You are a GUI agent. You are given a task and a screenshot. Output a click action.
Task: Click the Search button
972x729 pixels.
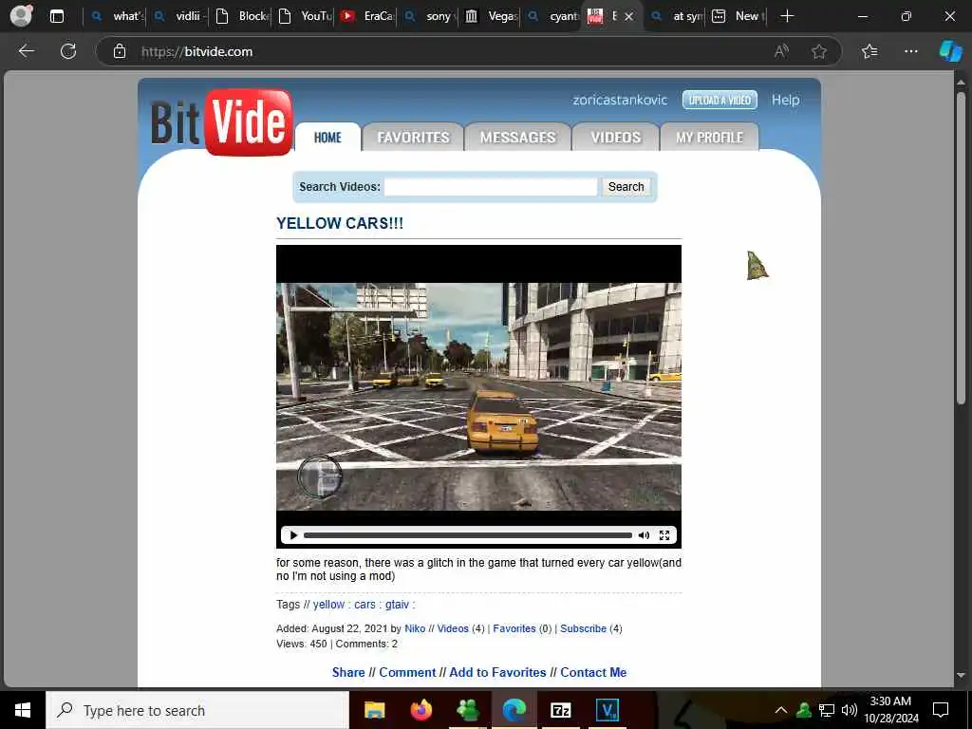point(626,187)
